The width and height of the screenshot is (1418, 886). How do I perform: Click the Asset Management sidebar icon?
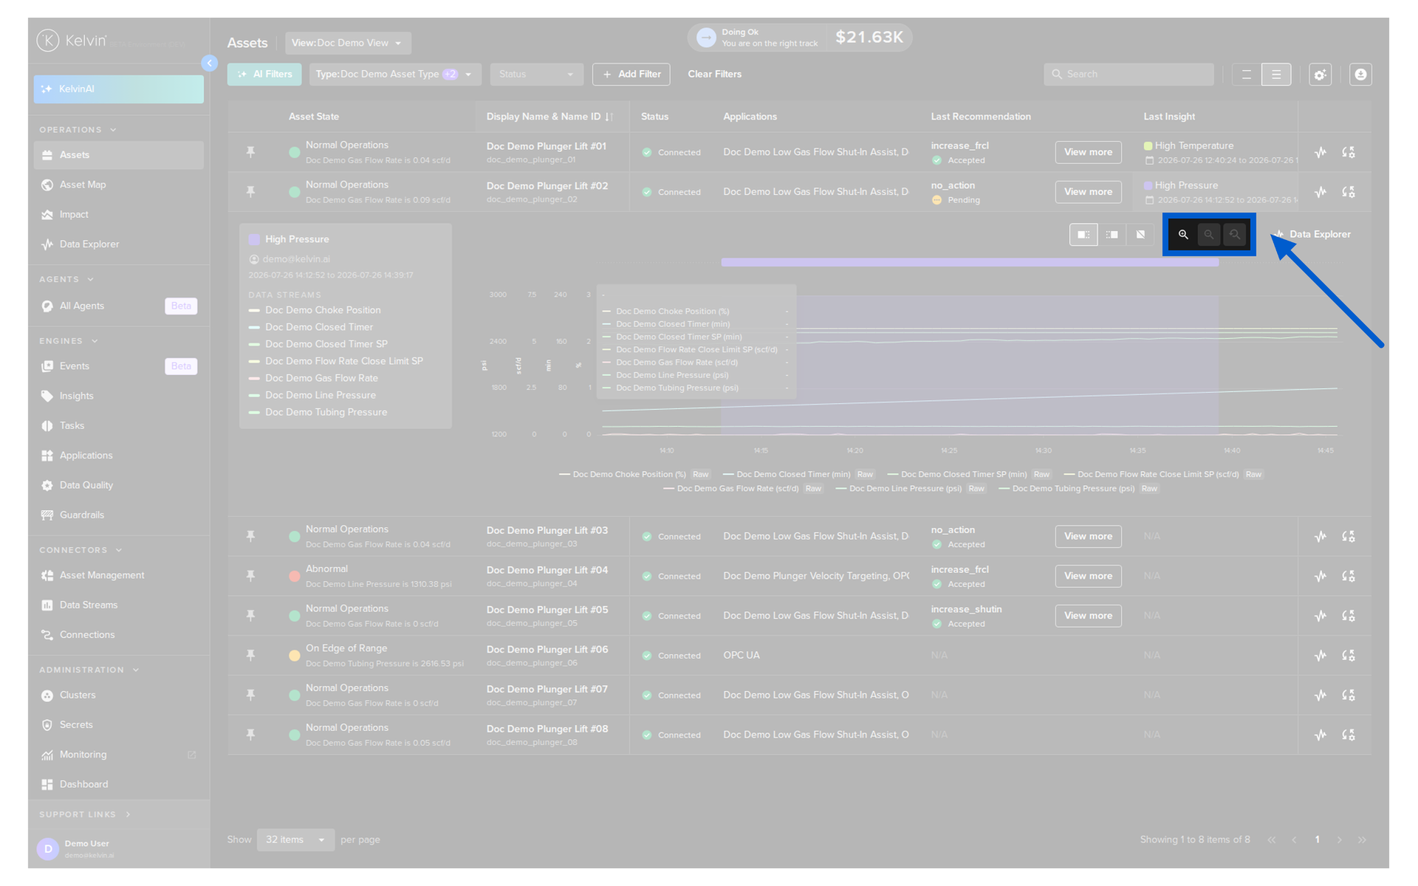pyautogui.click(x=47, y=575)
